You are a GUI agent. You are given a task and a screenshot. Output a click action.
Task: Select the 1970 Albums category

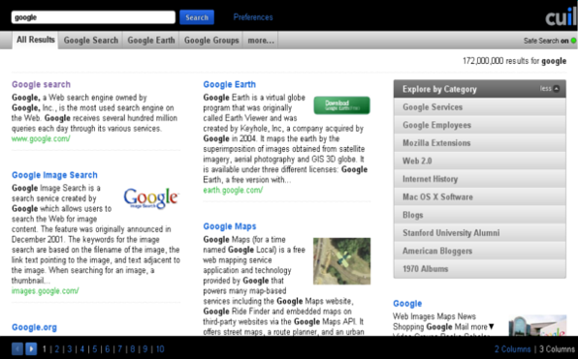pyautogui.click(x=480, y=269)
